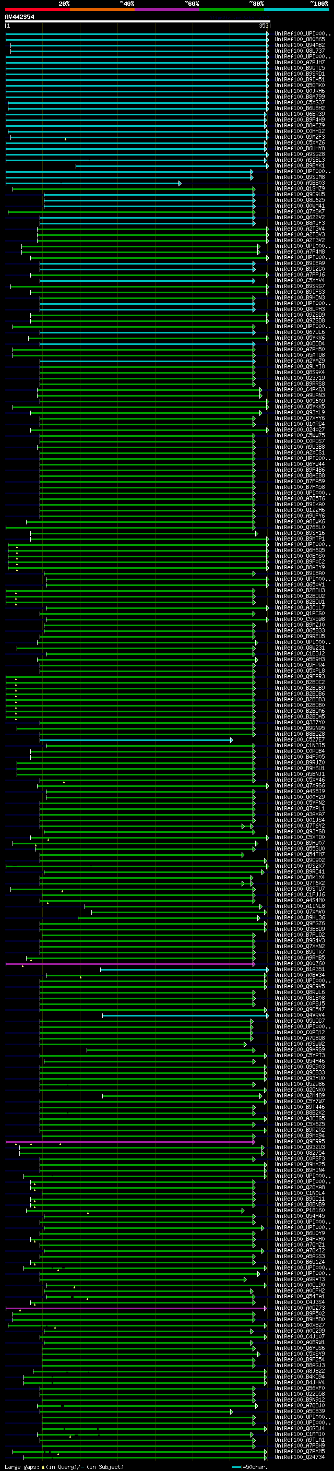The image size is (334, 1471).
Task: Click the green ~80% identity legend segment
Action: coord(232,9)
